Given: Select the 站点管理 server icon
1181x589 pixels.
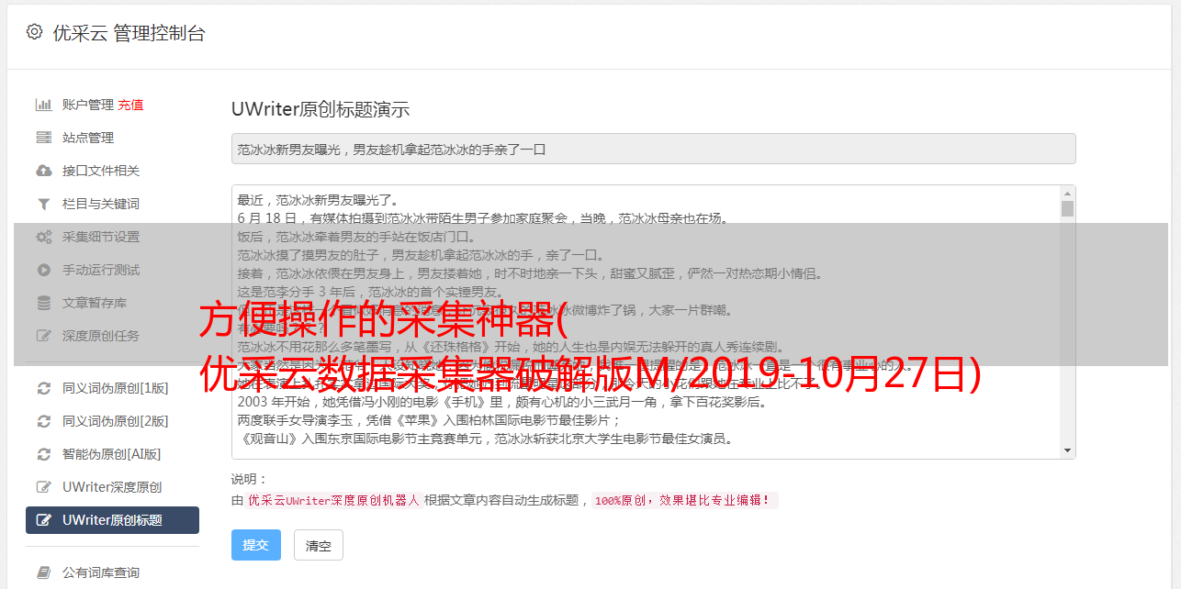Looking at the screenshot, I should 43,138.
